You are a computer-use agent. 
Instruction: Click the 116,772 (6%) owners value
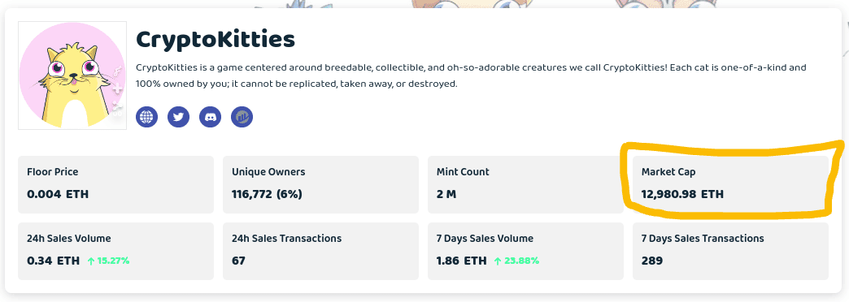[267, 194]
